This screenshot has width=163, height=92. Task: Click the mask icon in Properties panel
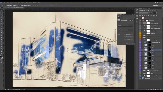click(119, 17)
